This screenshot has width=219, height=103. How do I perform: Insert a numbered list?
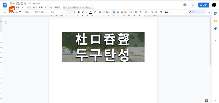pyautogui.click(x=146, y=12)
